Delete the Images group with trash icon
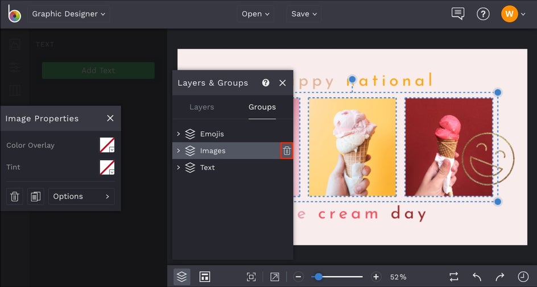This screenshot has height=287, width=537. pos(287,151)
